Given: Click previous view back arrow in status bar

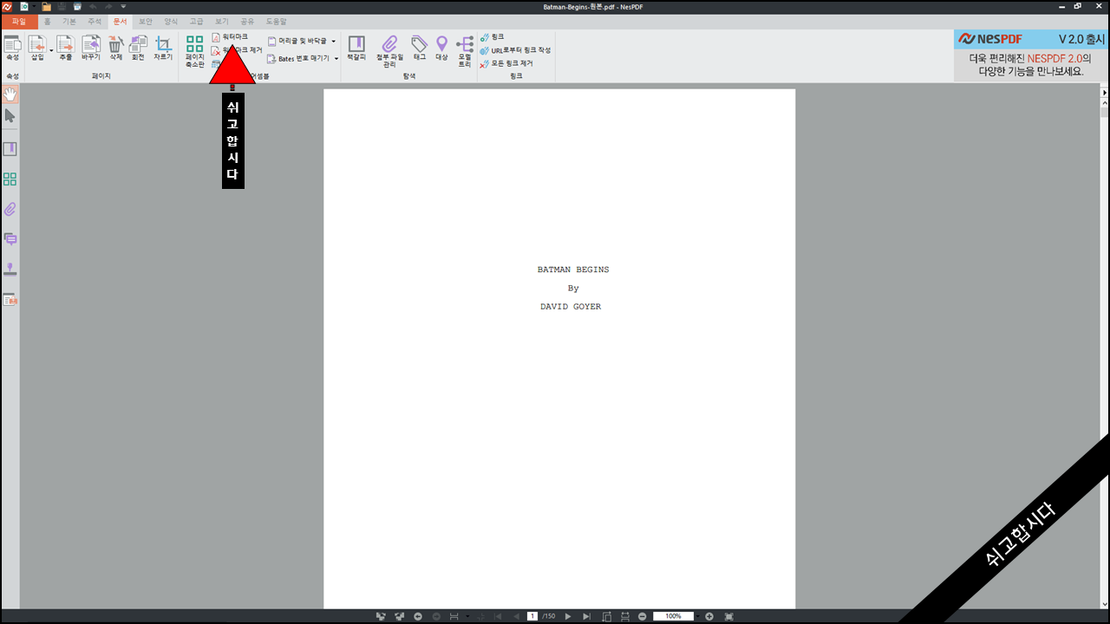Looking at the screenshot, I should (x=418, y=616).
